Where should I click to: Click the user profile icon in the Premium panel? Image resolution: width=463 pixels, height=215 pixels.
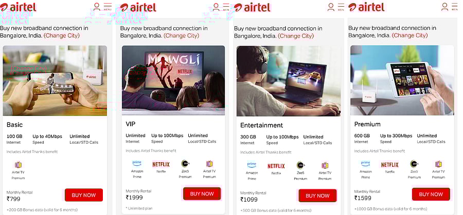tap(444, 7)
